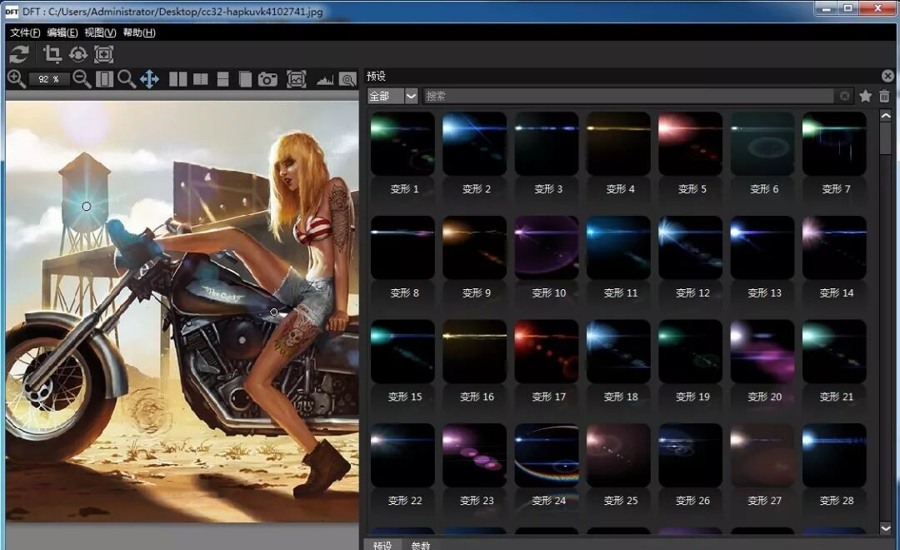Select the 变形 10 purple flare preset

546,247
